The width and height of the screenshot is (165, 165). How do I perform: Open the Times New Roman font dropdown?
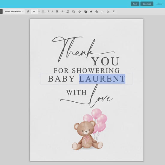click(14, 11)
